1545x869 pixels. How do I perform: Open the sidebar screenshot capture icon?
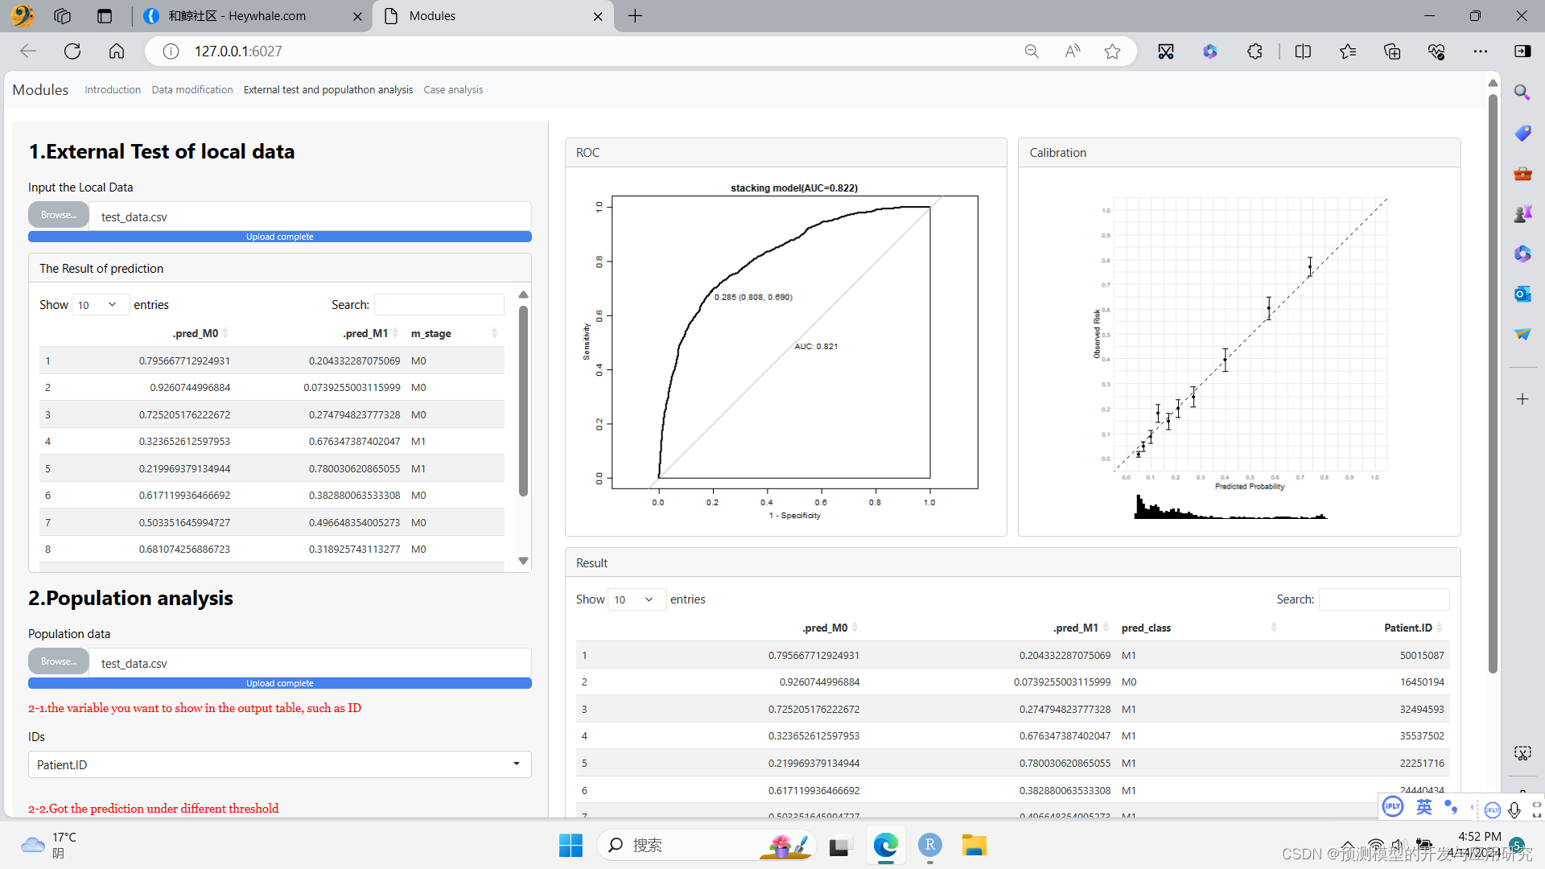point(1522,753)
